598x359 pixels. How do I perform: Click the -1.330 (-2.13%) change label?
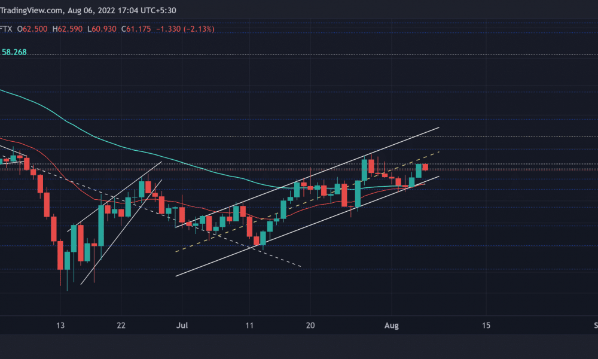(x=185, y=29)
